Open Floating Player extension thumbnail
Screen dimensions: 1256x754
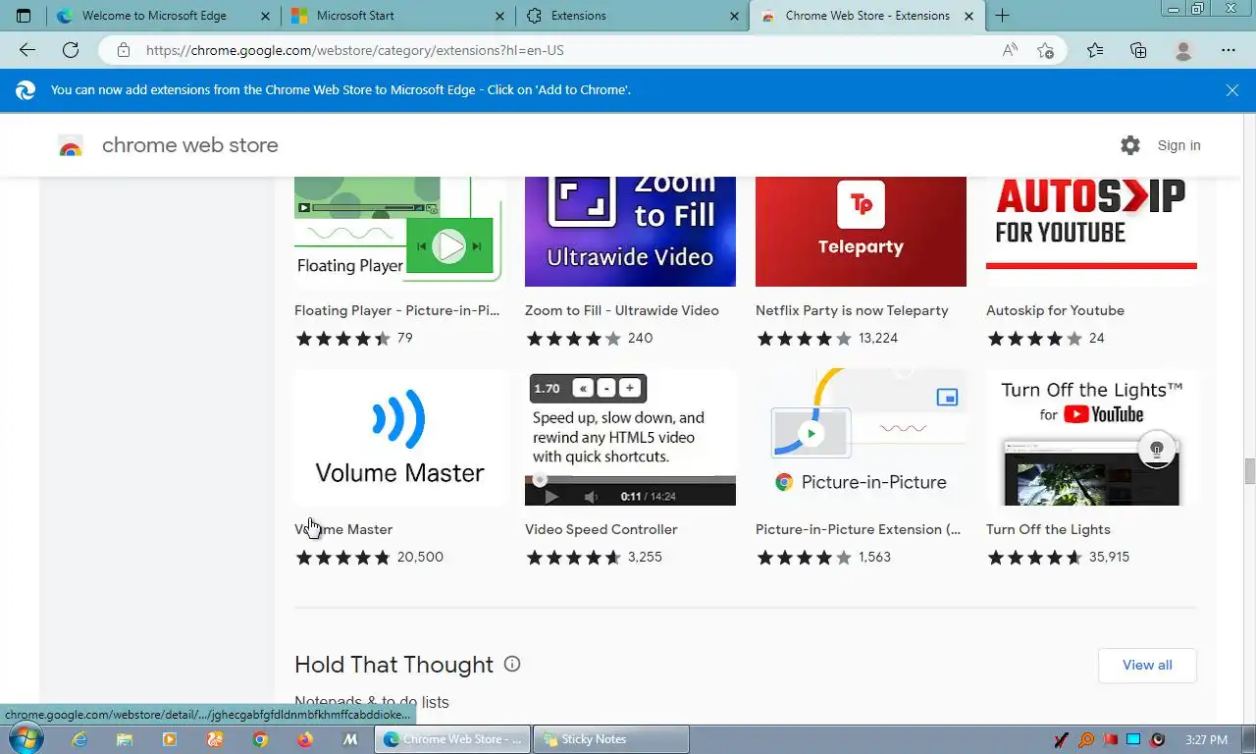399,232
